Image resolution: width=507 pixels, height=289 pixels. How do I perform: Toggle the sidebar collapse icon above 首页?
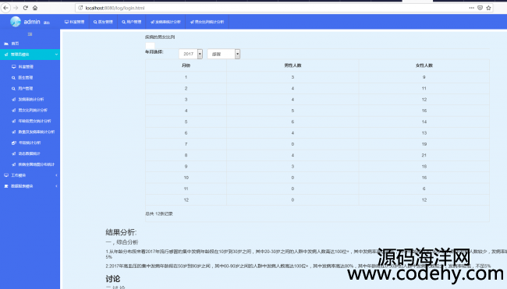tap(30, 34)
